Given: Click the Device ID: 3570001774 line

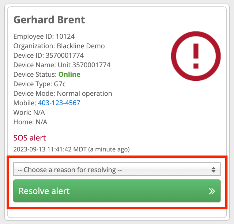Looking at the screenshot, I should pos(49,56).
